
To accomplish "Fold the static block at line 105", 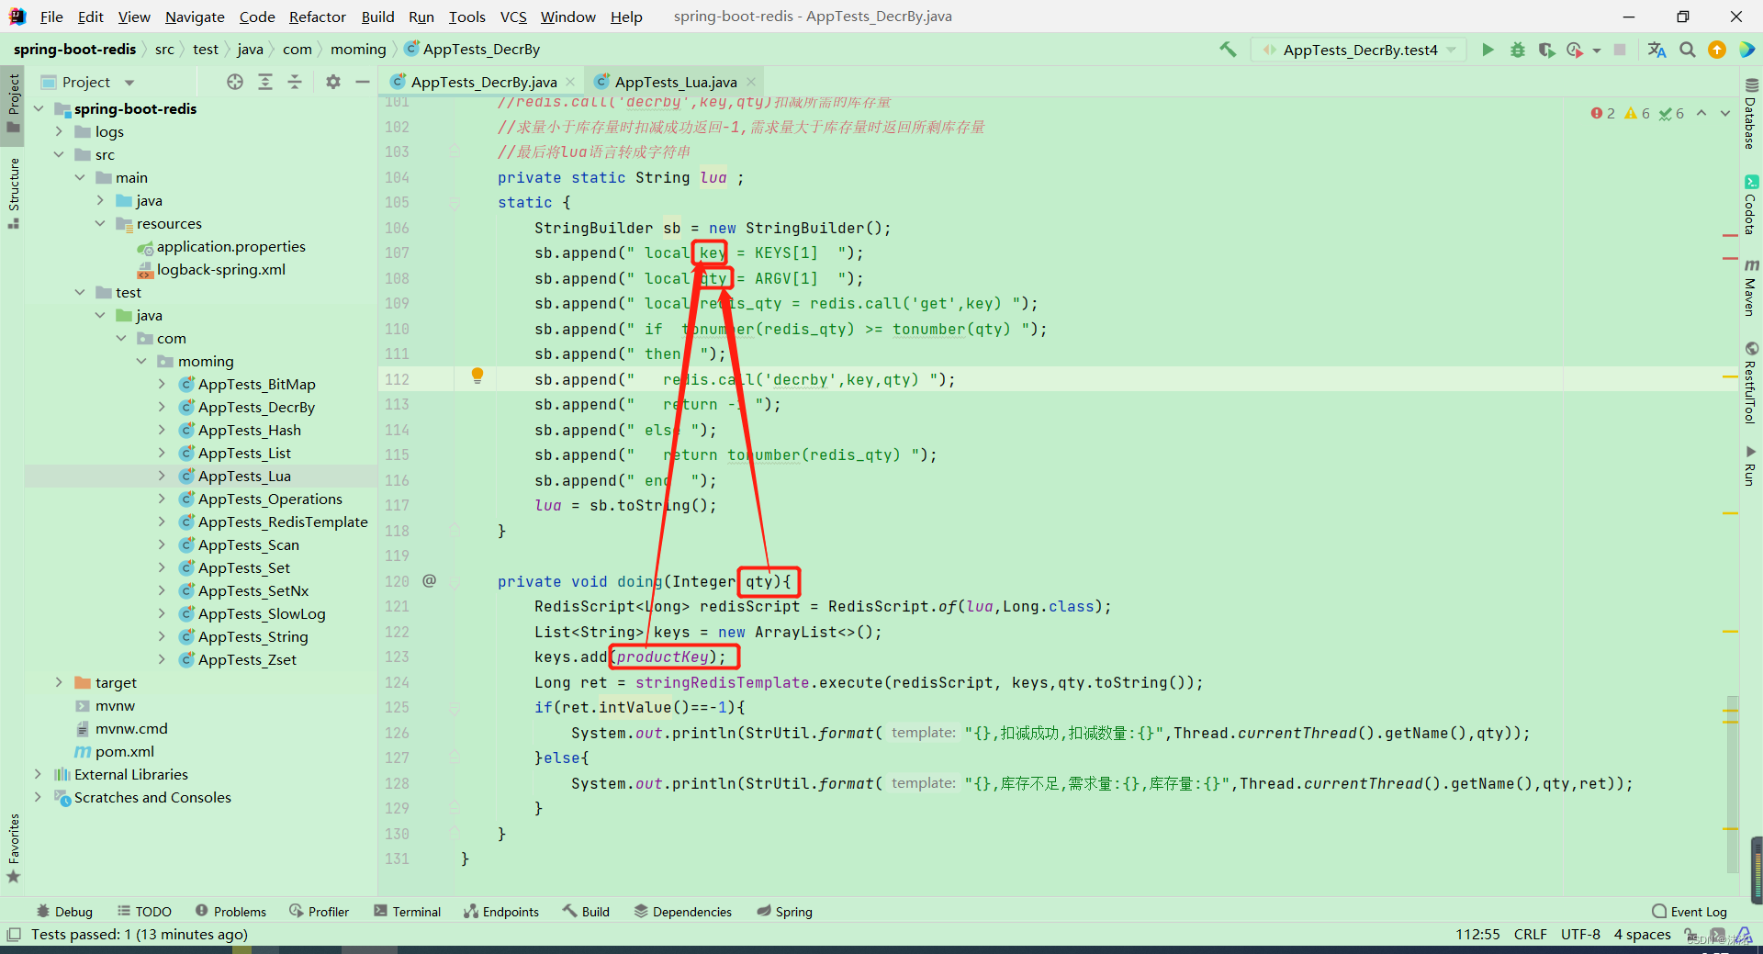I will [x=455, y=203].
